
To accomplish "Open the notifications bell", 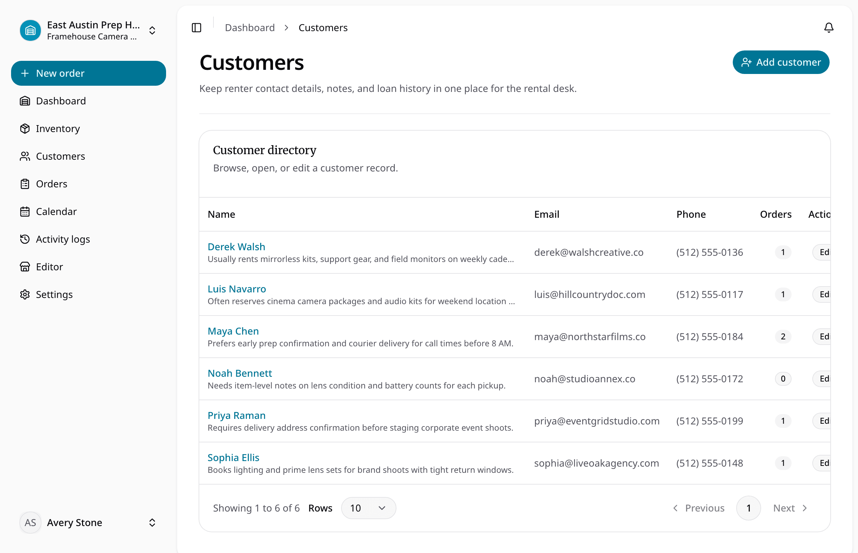I will (x=829, y=28).
